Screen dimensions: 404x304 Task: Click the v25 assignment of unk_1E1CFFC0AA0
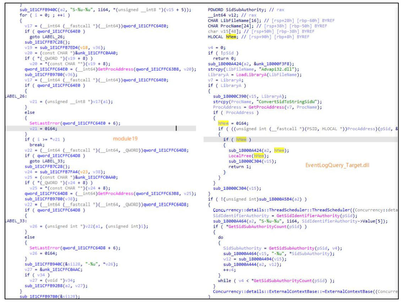click(x=71, y=177)
